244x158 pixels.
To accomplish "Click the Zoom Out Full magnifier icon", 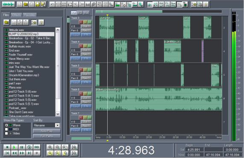I will [65, 147].
